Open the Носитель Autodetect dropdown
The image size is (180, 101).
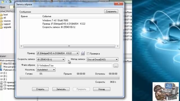[x=46, y=70]
